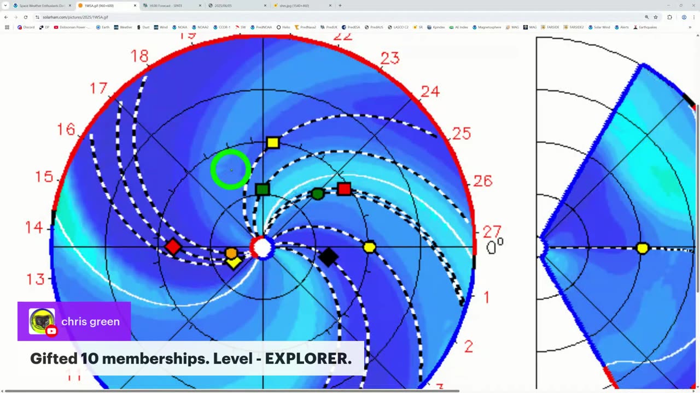Open the Discord bookmark
700x393 pixels.
pos(26,27)
